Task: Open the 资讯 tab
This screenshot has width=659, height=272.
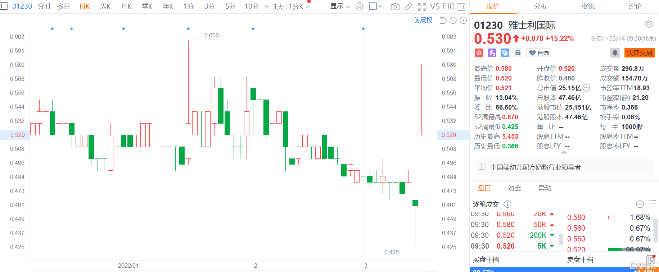Action: (588, 6)
